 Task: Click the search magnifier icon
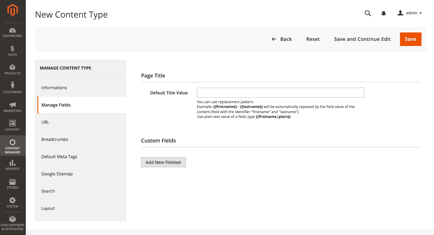pos(368,13)
